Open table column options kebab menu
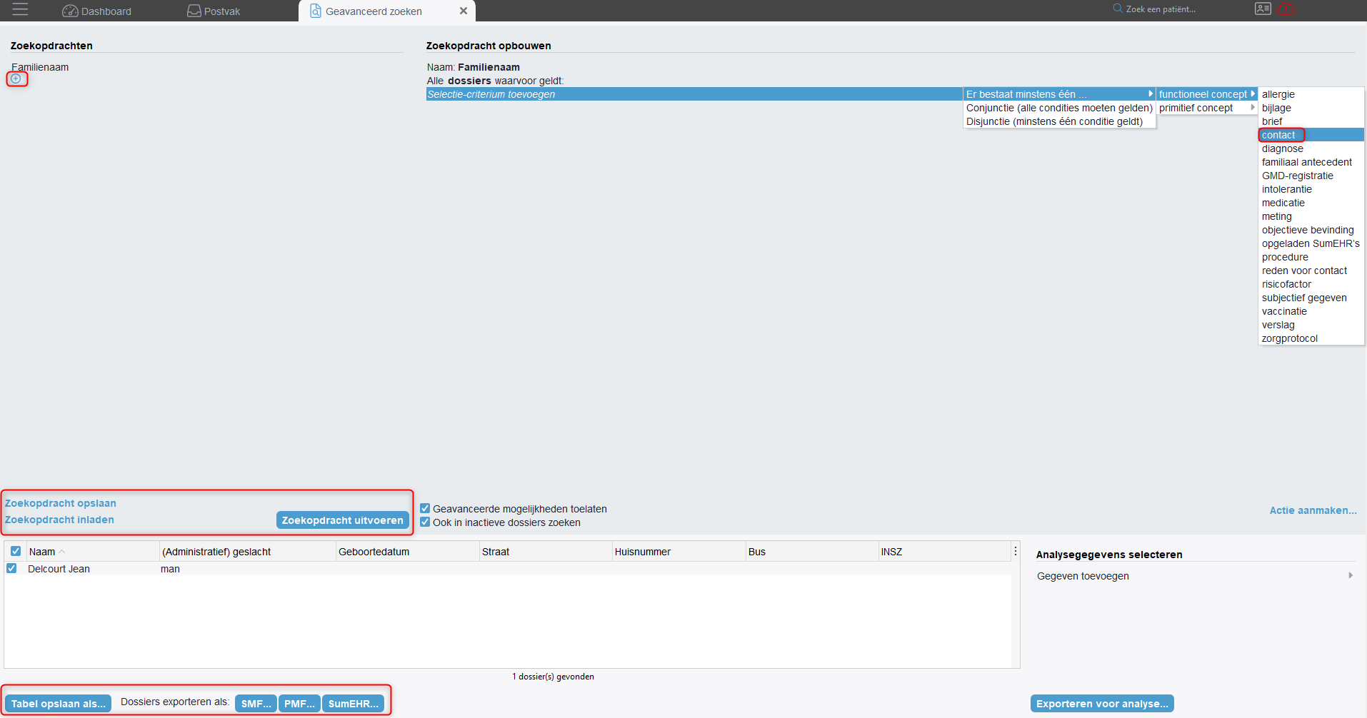The height and width of the screenshot is (718, 1367). coord(1015,551)
